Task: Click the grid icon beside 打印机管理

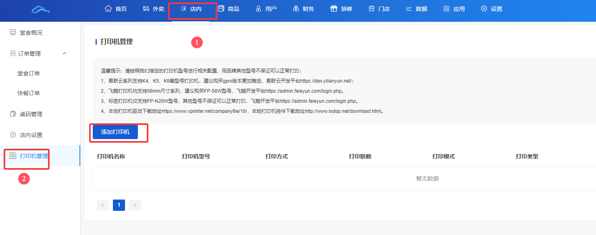Action: (x=13, y=156)
